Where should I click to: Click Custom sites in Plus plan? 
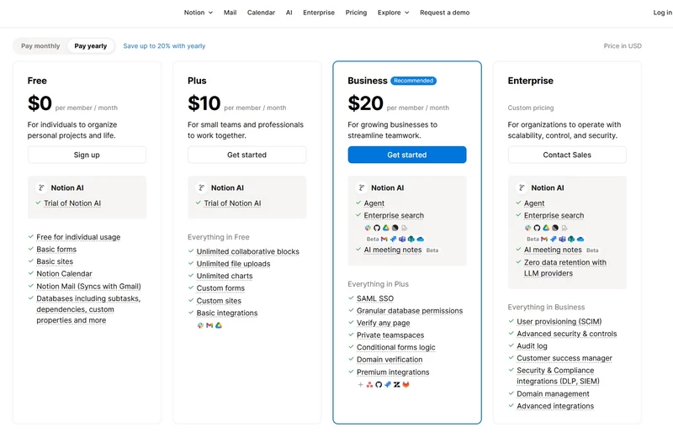(219, 301)
